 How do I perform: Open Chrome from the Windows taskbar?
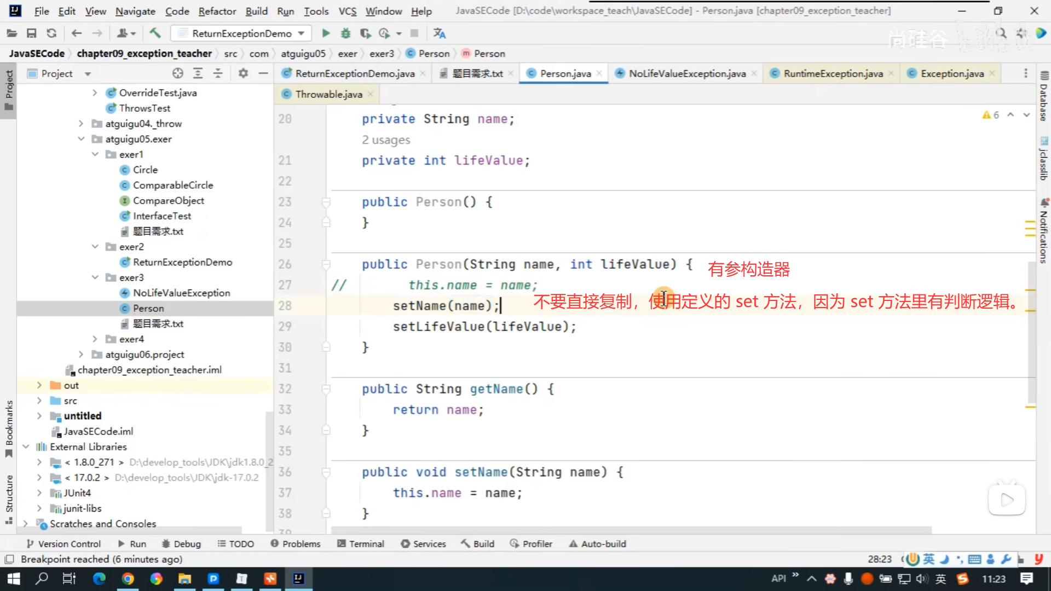click(128, 578)
